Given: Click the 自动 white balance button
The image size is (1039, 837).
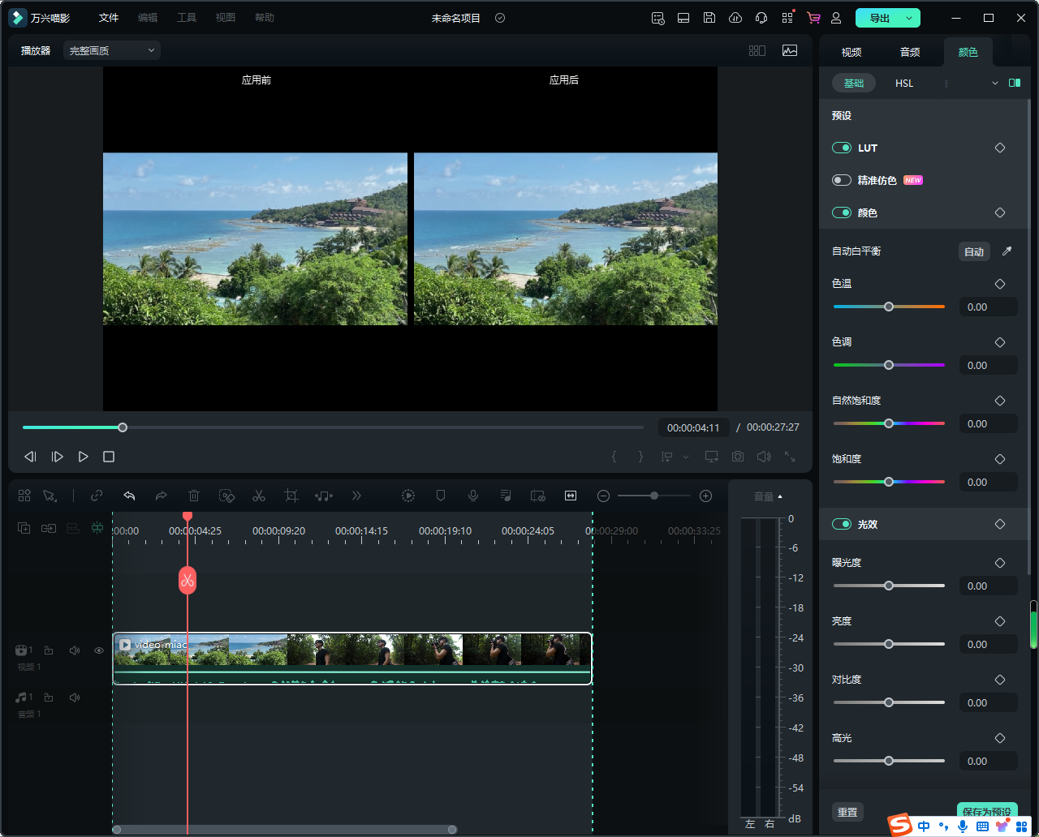Looking at the screenshot, I should 974,251.
